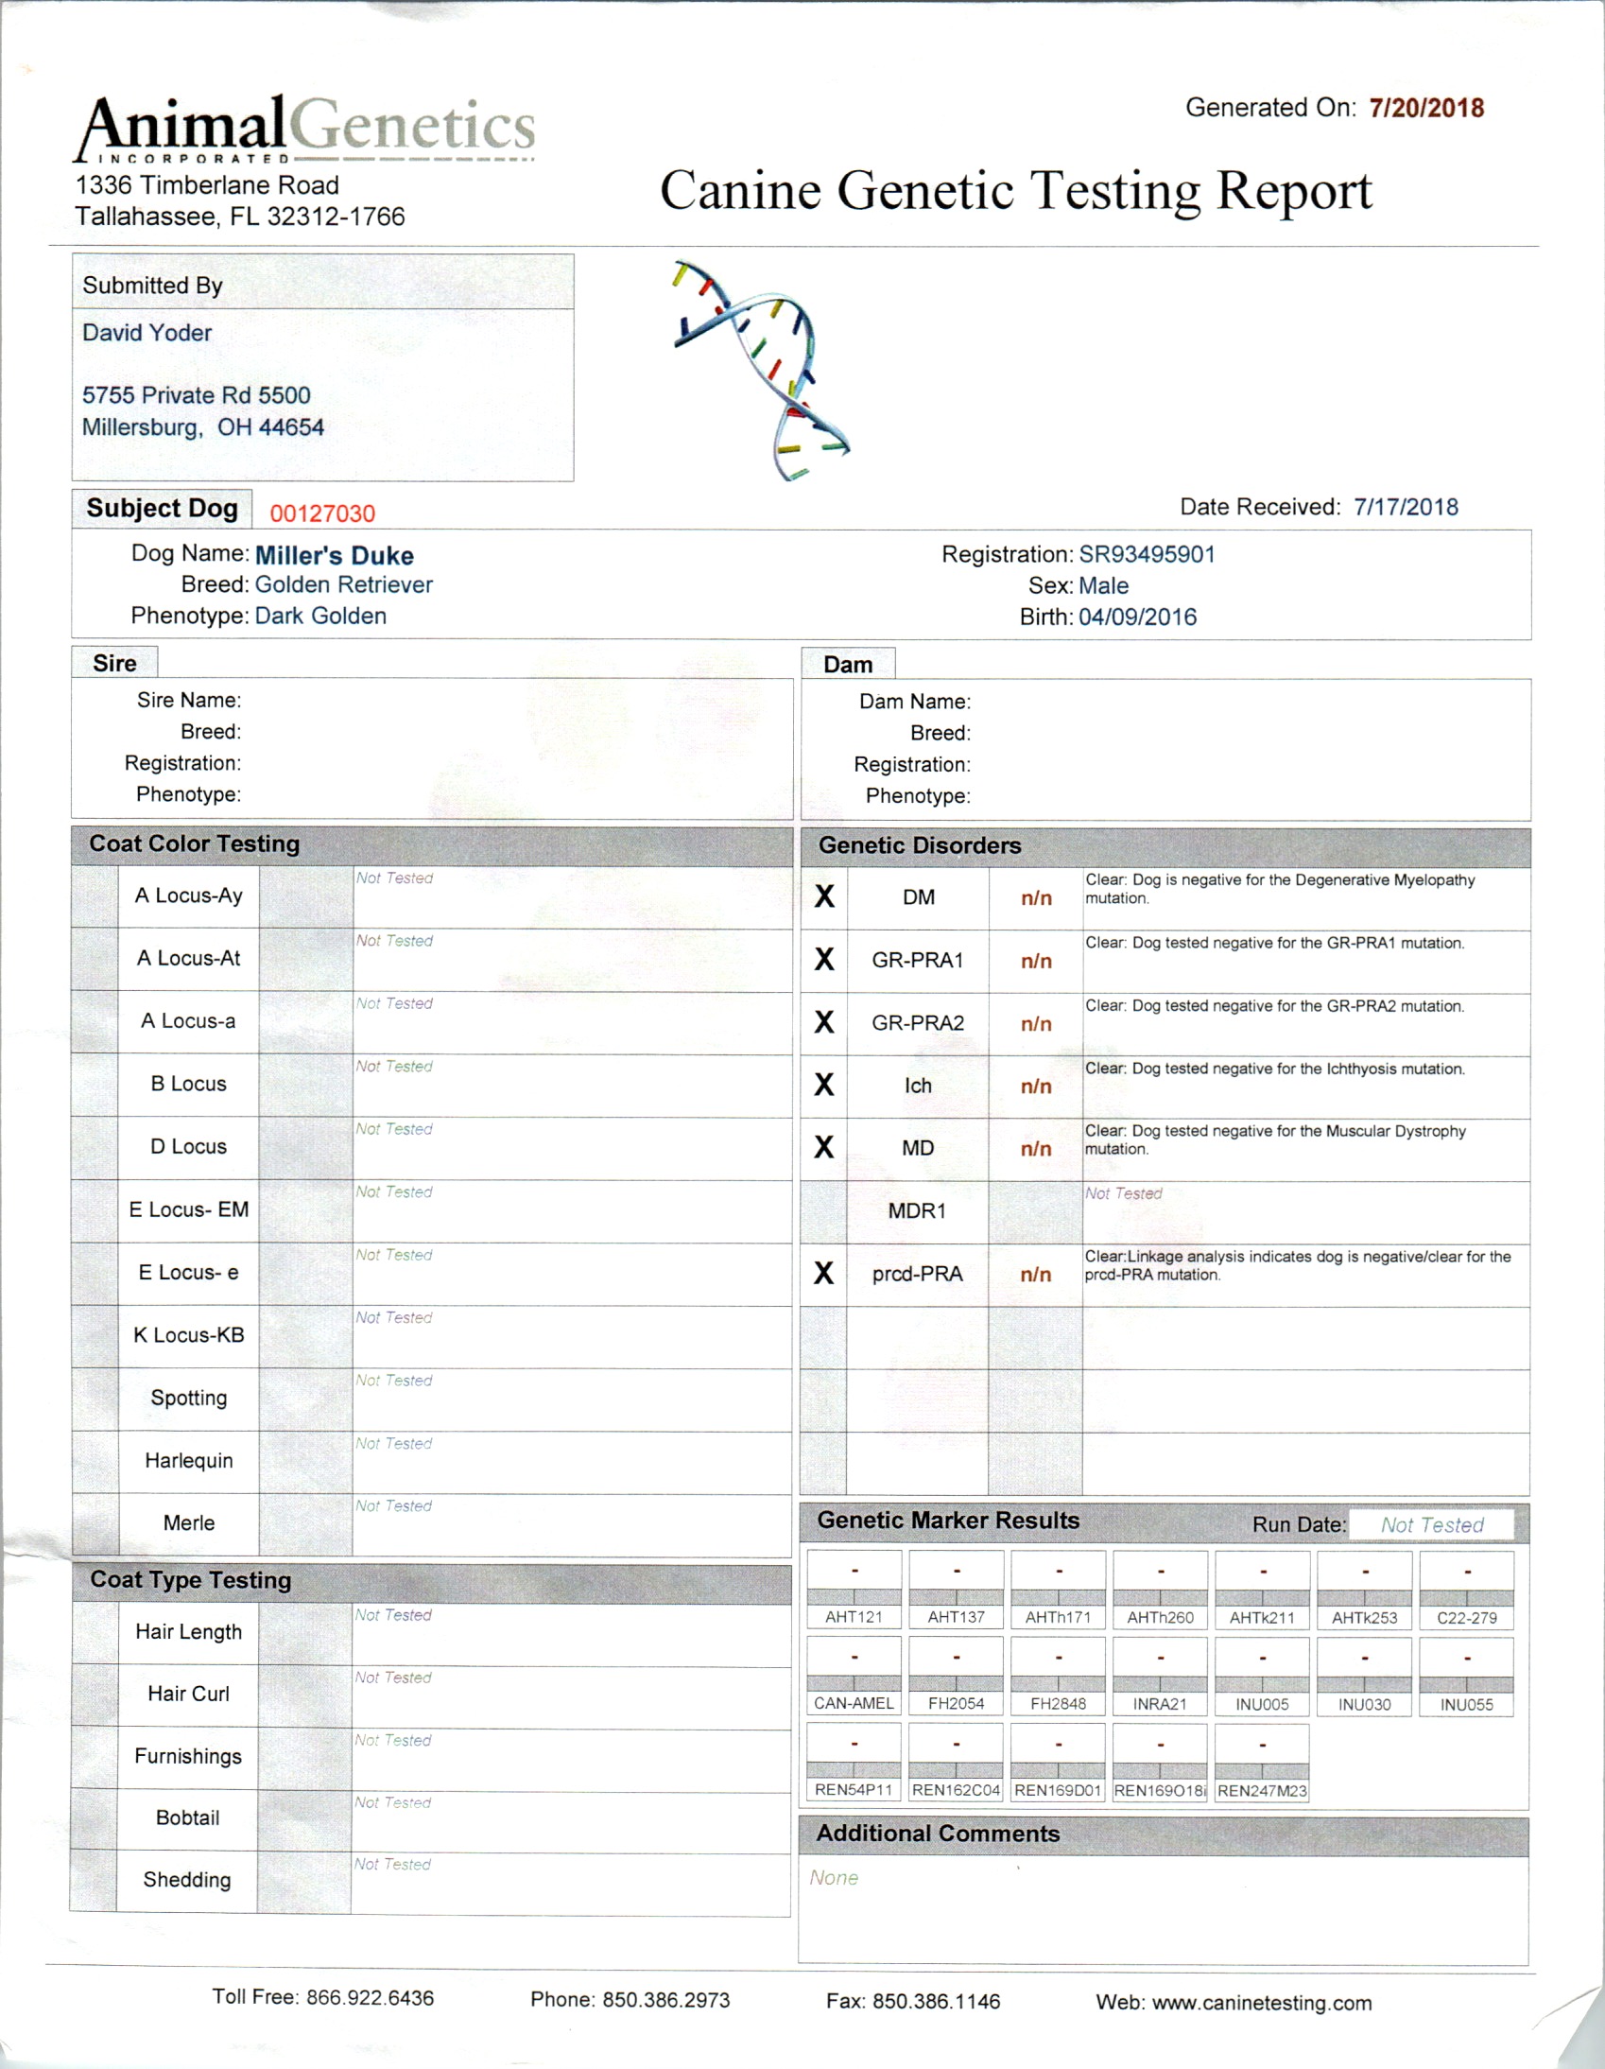Click the Genetic Disorders section header

(1165, 847)
